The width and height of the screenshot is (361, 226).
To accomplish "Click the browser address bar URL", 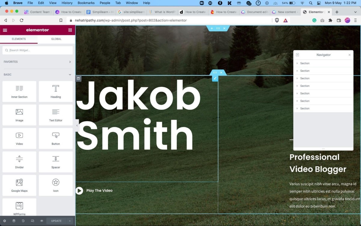I will (131, 20).
